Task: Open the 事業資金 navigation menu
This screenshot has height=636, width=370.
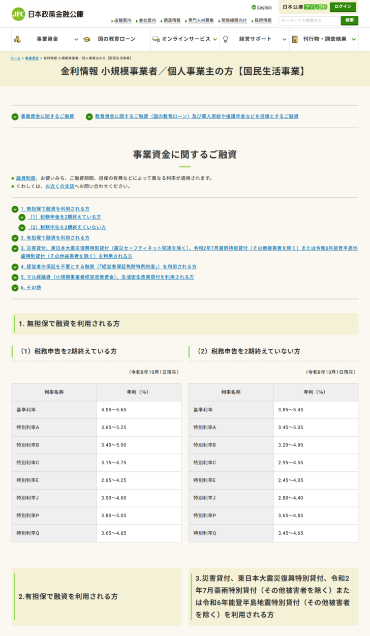Action: 46,39
